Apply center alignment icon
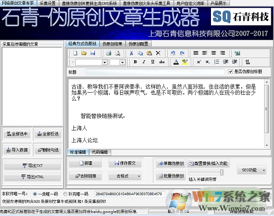274x216 pixels. [x=214, y=53]
